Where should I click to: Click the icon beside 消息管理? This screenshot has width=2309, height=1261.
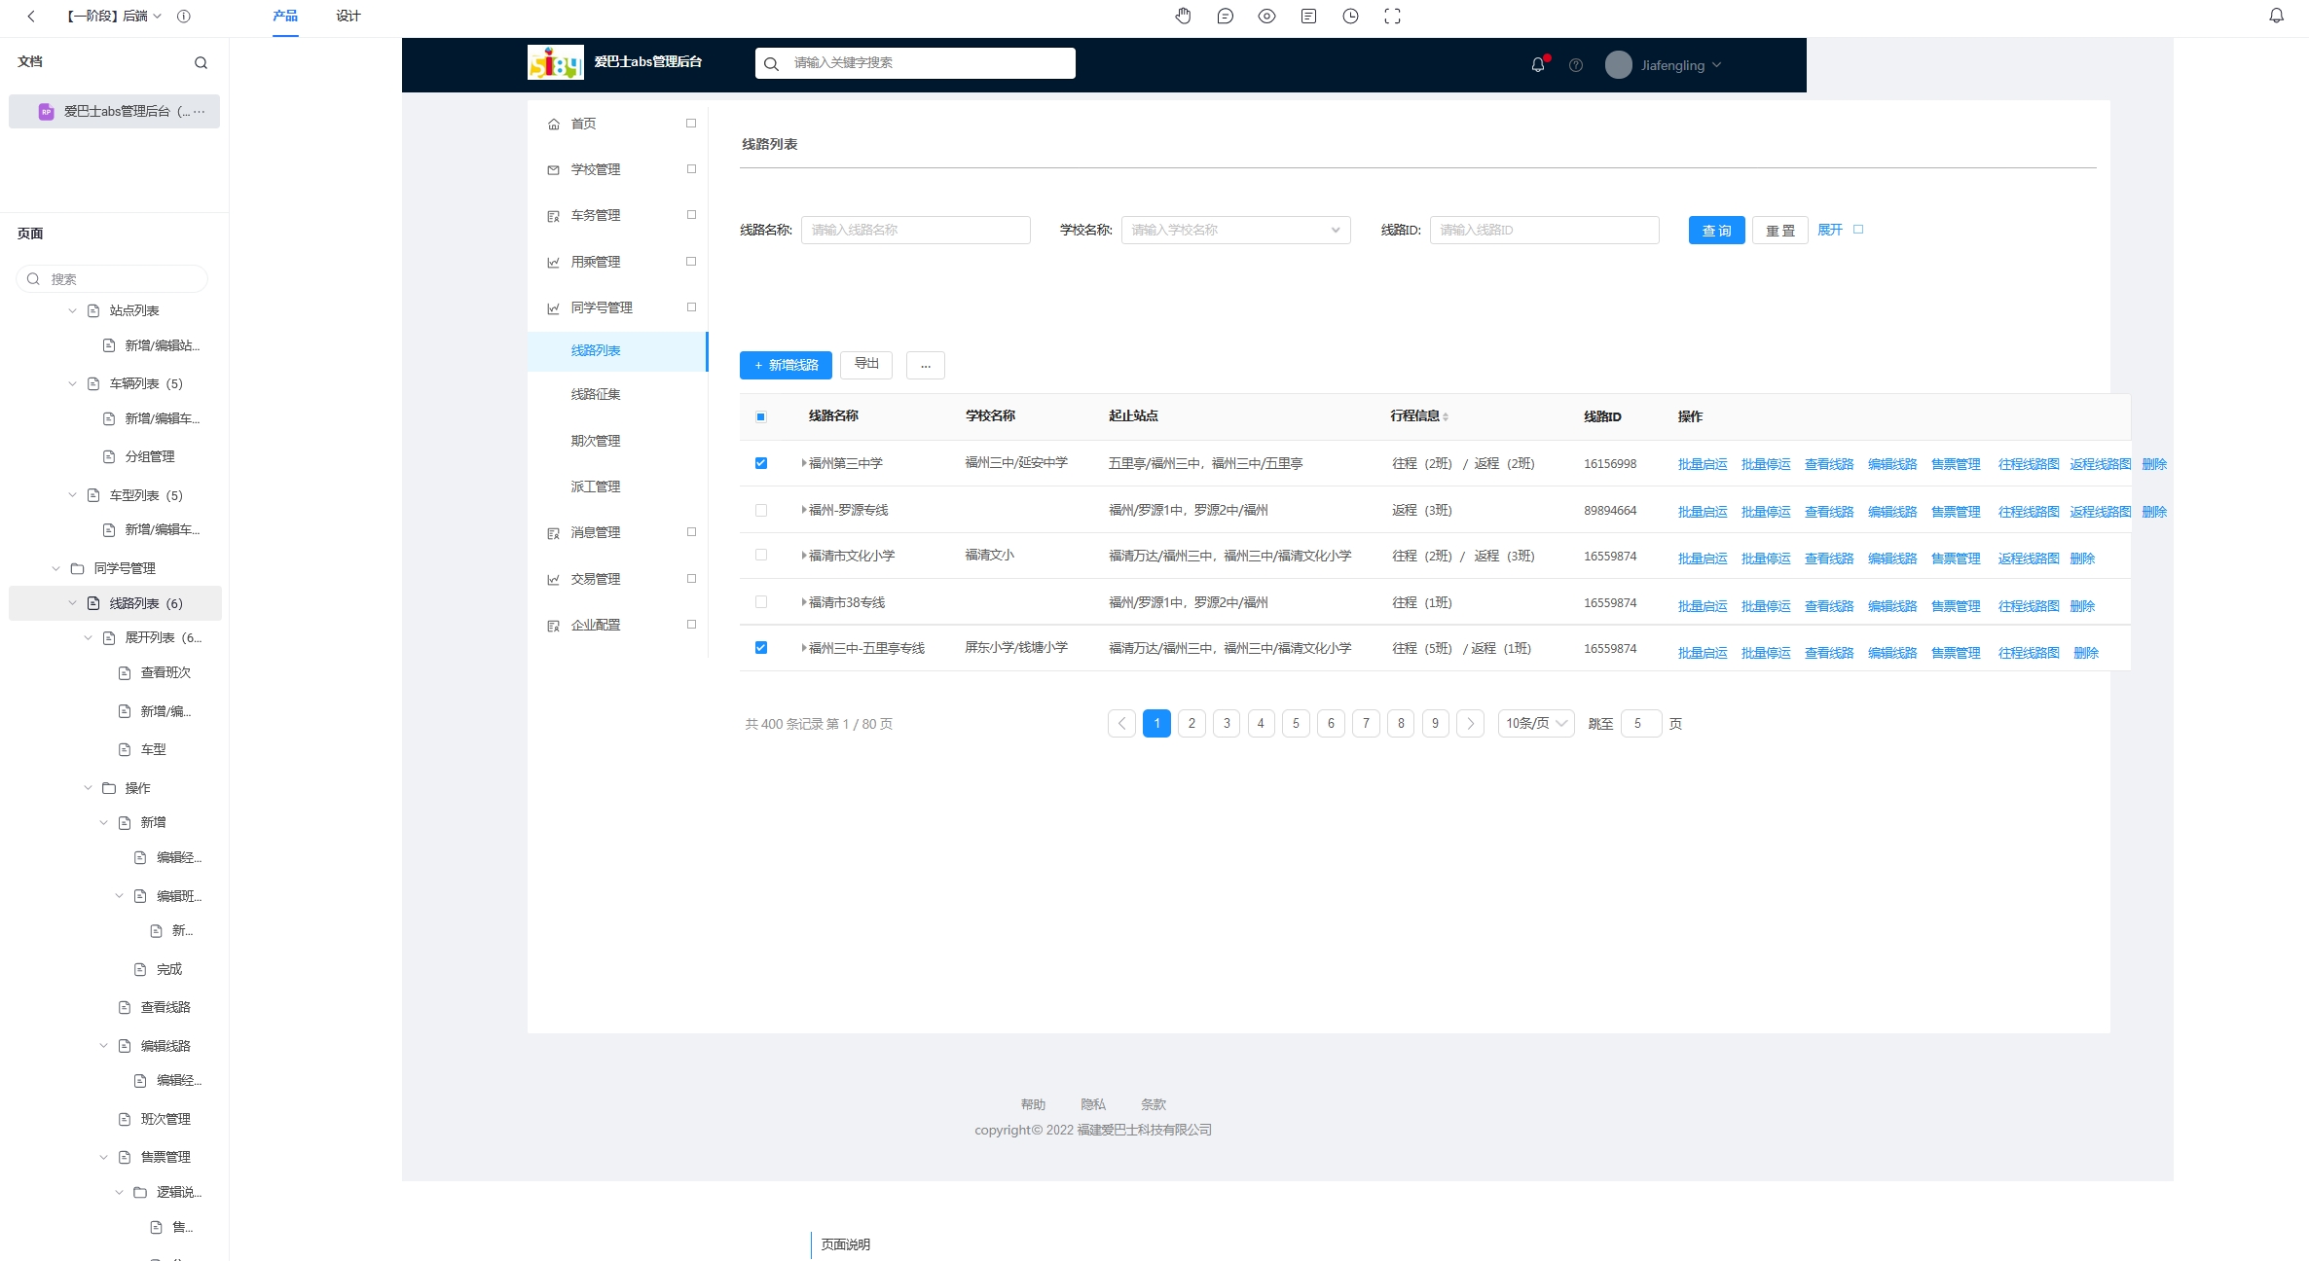(x=554, y=533)
